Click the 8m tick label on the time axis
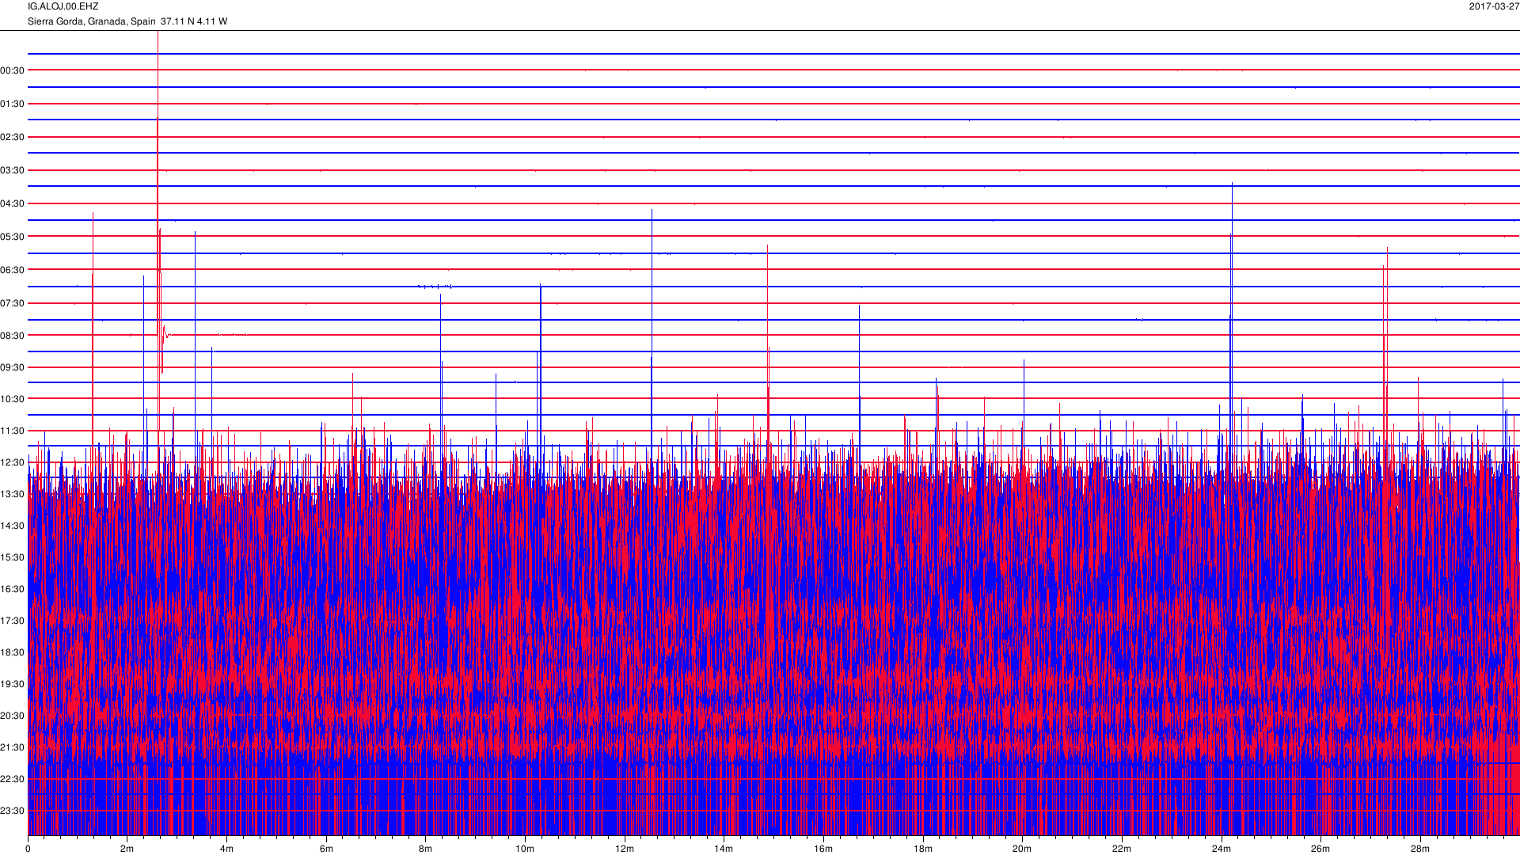Screen dimensions: 1520x855 click(x=425, y=849)
